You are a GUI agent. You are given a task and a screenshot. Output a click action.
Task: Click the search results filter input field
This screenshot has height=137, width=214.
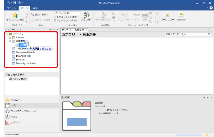pyautogui.click(x=185, y=34)
